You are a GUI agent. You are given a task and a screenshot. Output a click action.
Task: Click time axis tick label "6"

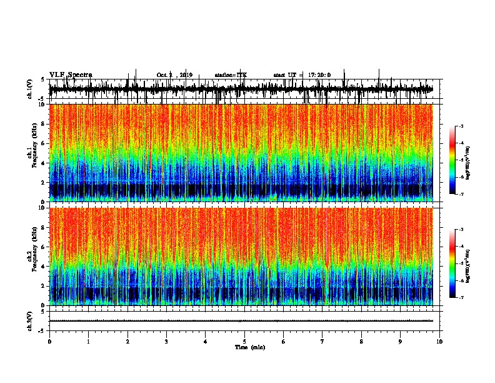284,342
